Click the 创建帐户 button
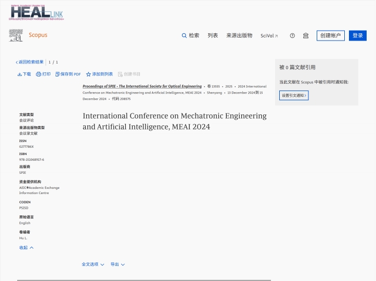Image resolution: width=376 pixels, height=281 pixels. (330, 35)
